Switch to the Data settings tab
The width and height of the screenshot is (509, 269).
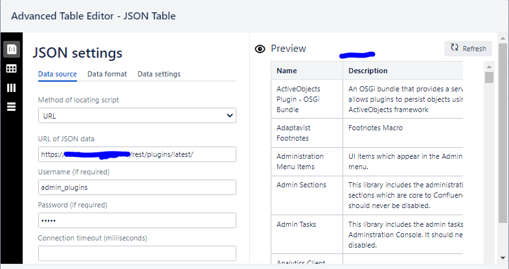point(159,74)
